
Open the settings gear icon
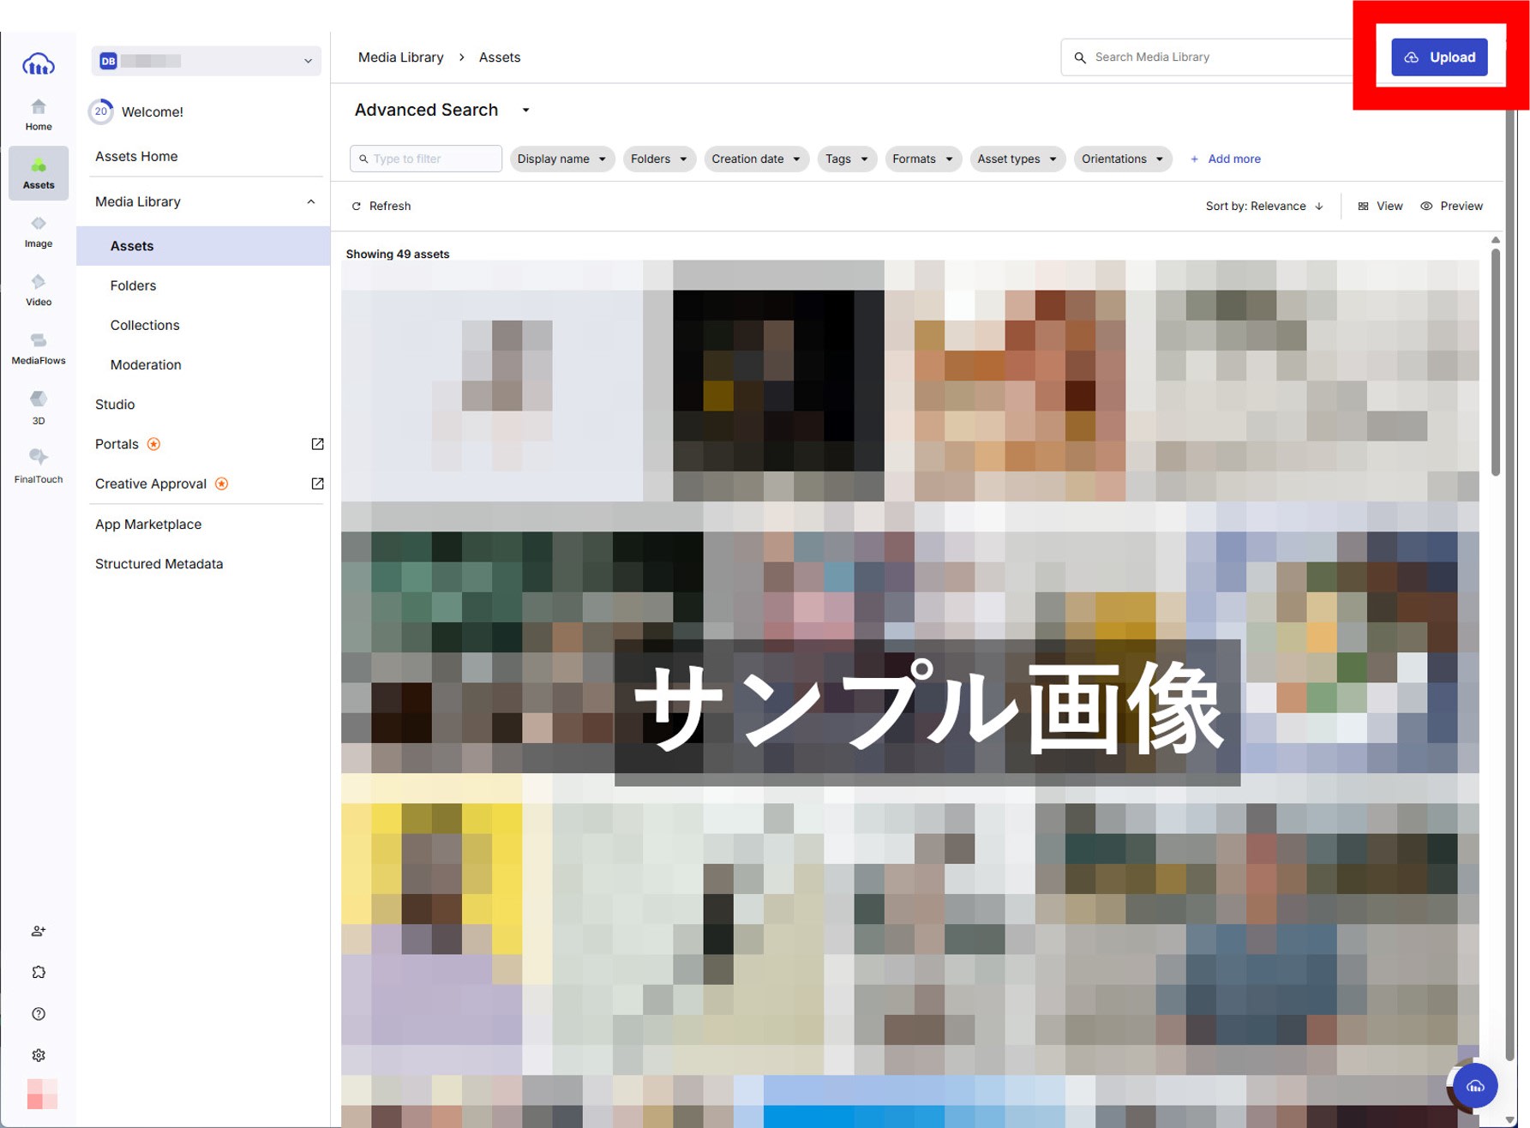pos(39,1055)
